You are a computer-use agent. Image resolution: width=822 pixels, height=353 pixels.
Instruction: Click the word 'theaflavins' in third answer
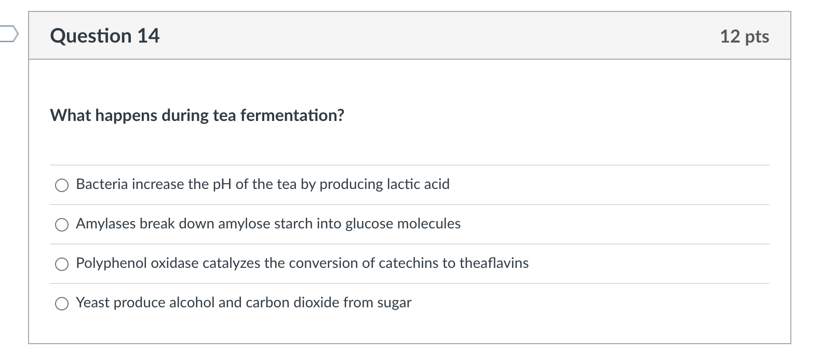[x=494, y=263]
